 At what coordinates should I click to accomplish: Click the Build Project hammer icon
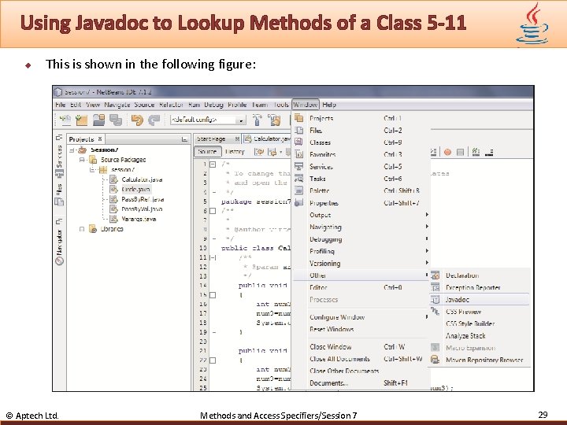pos(257,120)
